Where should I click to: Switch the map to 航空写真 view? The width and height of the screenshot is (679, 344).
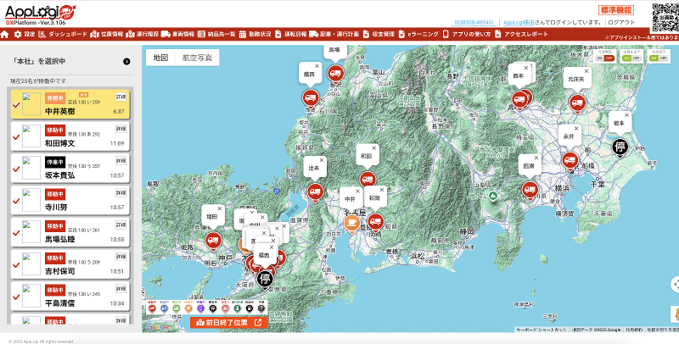(x=199, y=58)
